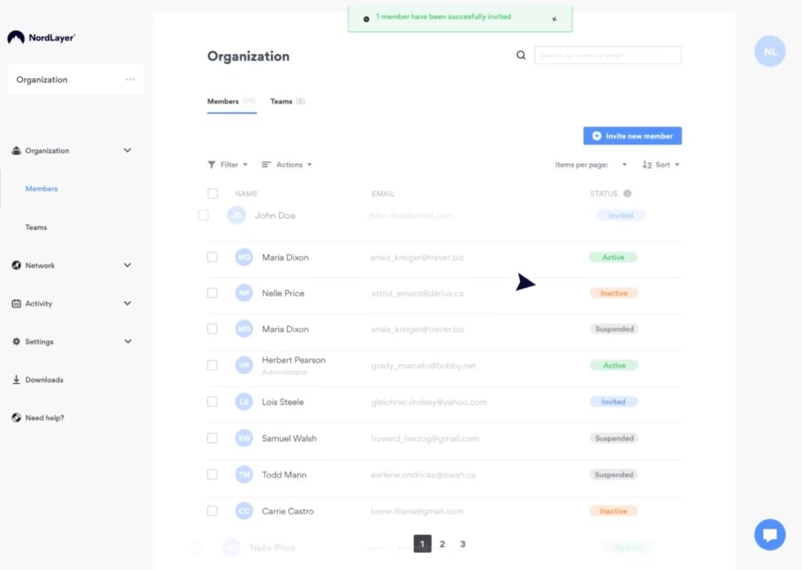Expand the Activity sidebar section

pos(128,303)
